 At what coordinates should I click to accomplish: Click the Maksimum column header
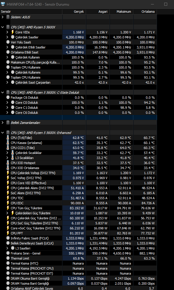click(121, 12)
